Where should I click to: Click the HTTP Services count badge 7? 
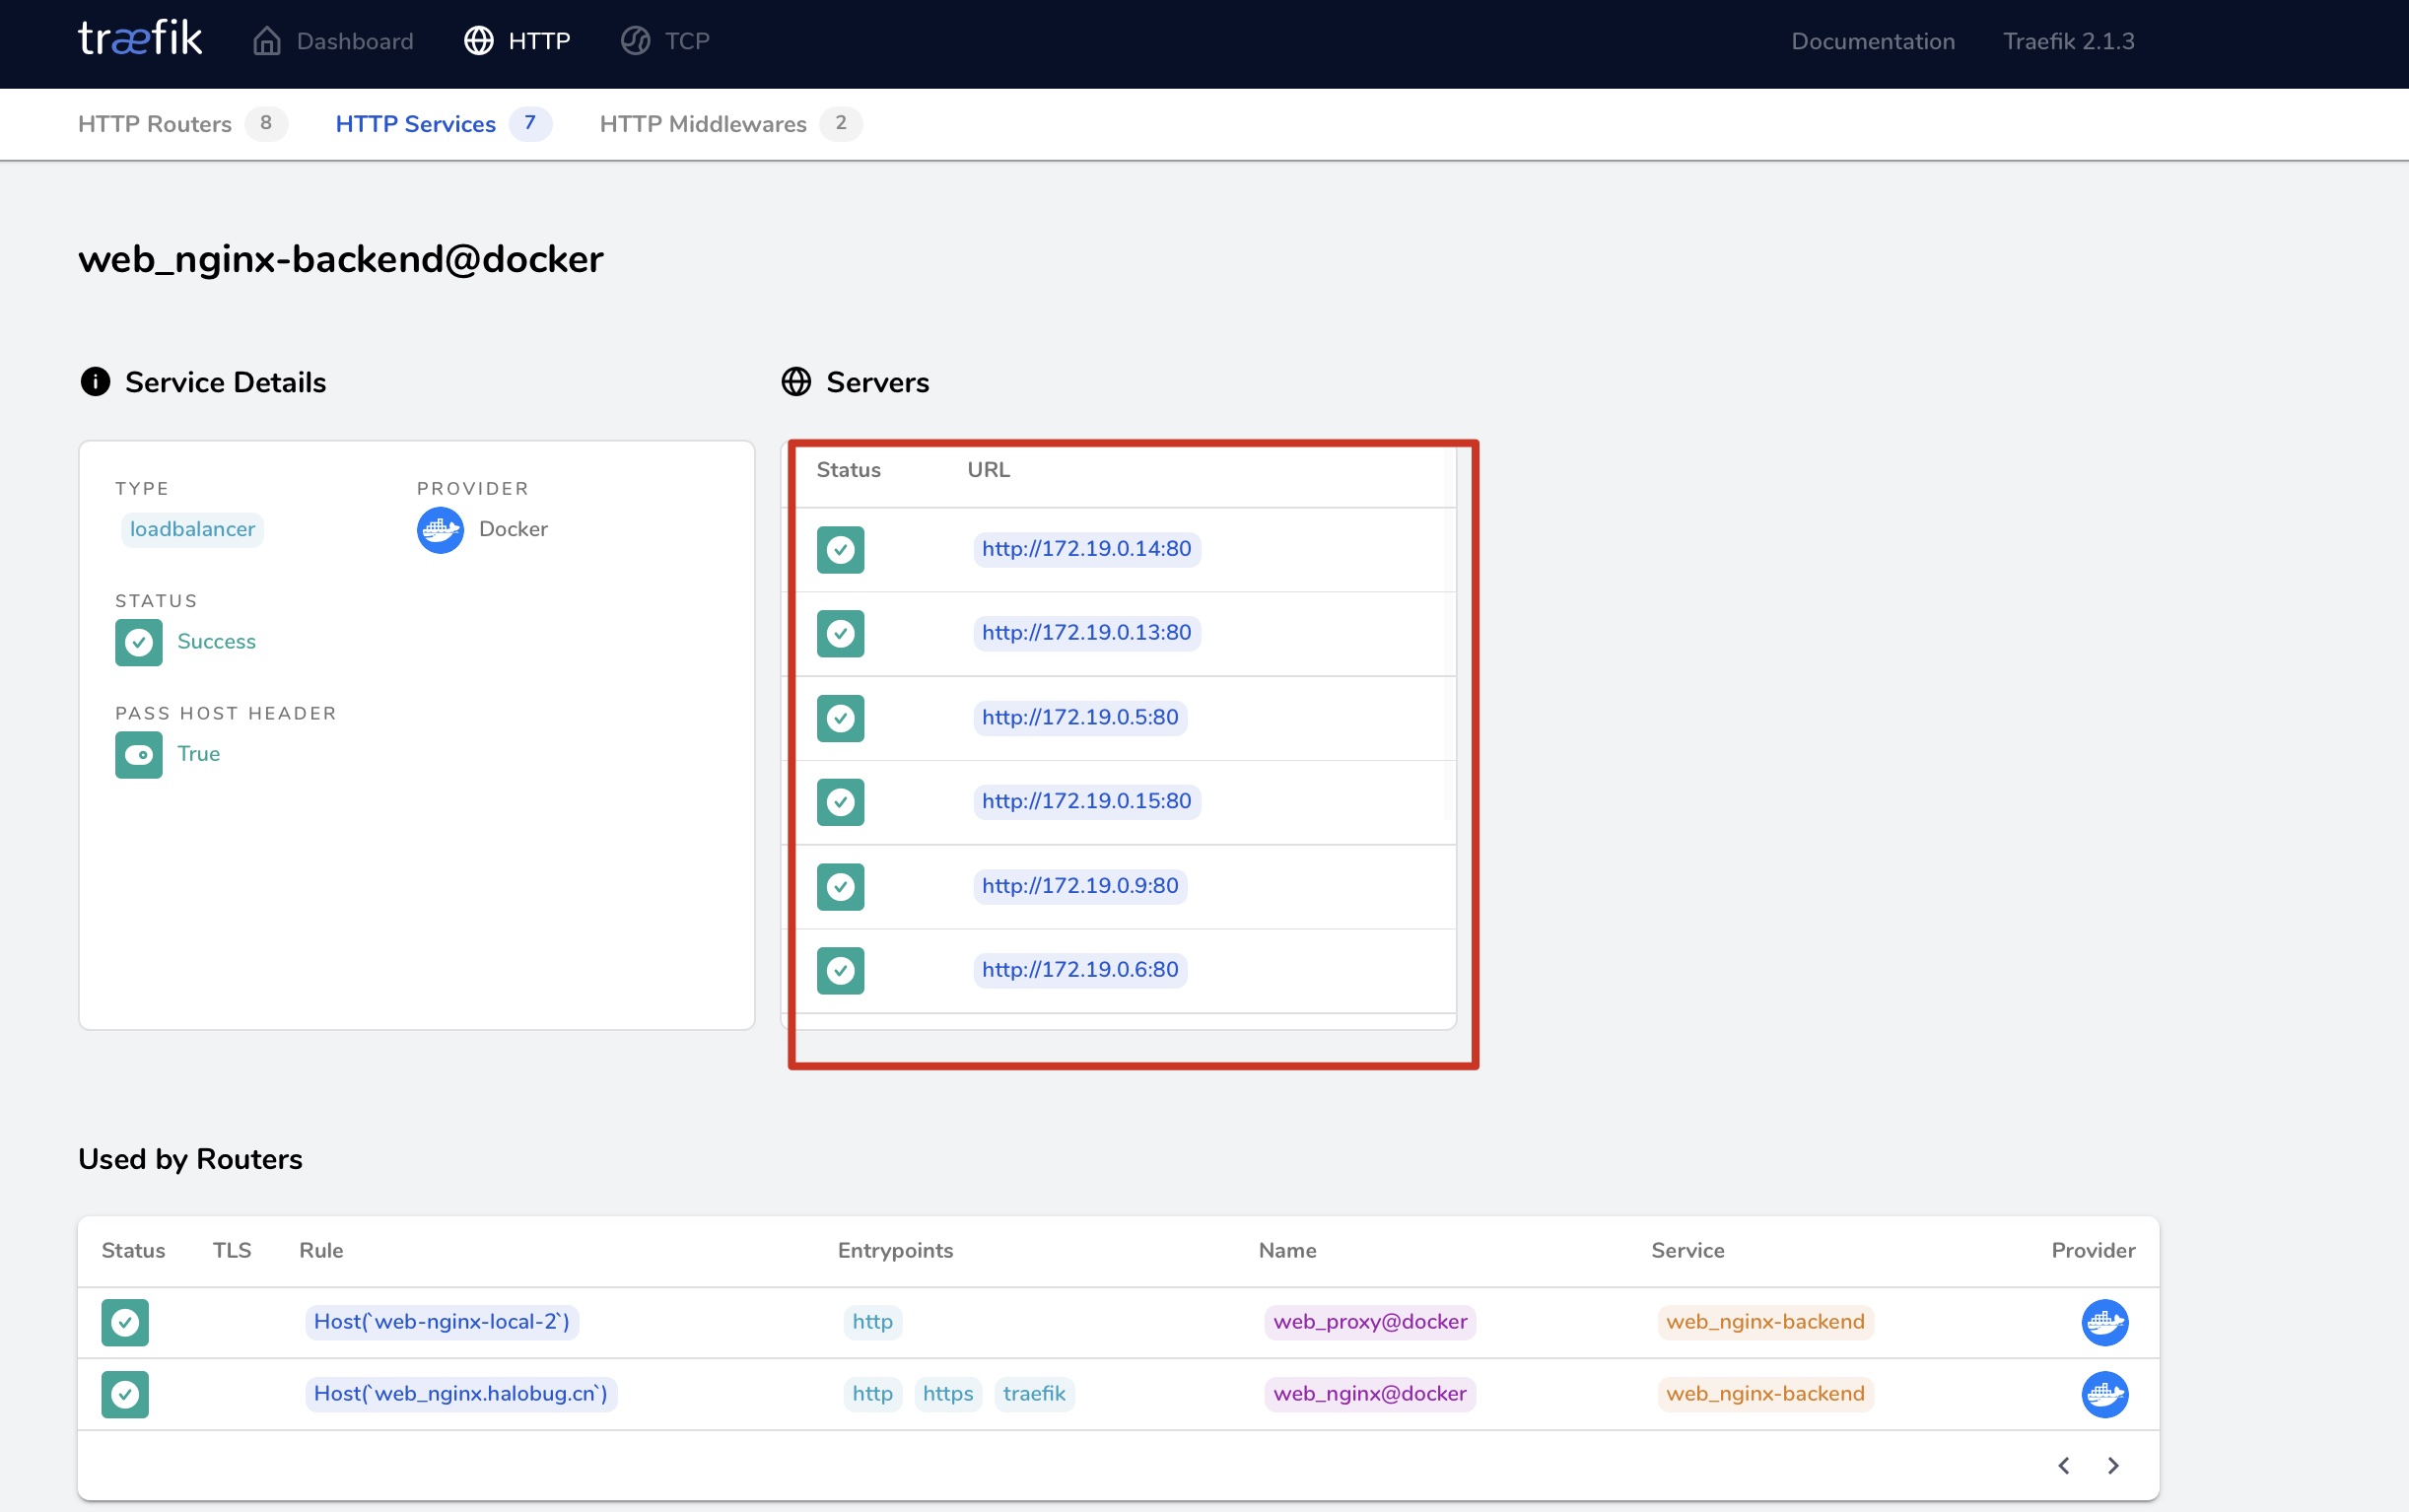[x=530, y=124]
